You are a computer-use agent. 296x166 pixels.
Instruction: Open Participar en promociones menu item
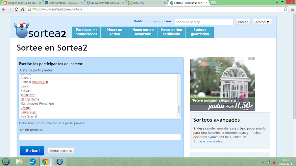tap(86, 32)
